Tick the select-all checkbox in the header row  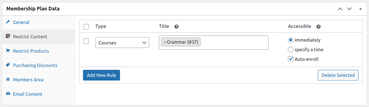(x=86, y=27)
